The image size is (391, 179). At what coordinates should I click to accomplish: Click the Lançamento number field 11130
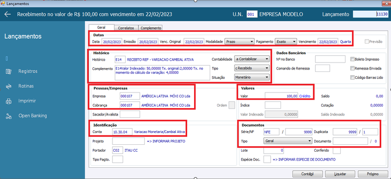click(370, 14)
